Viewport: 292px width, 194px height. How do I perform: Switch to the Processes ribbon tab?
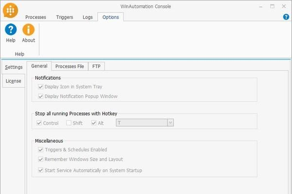click(36, 17)
